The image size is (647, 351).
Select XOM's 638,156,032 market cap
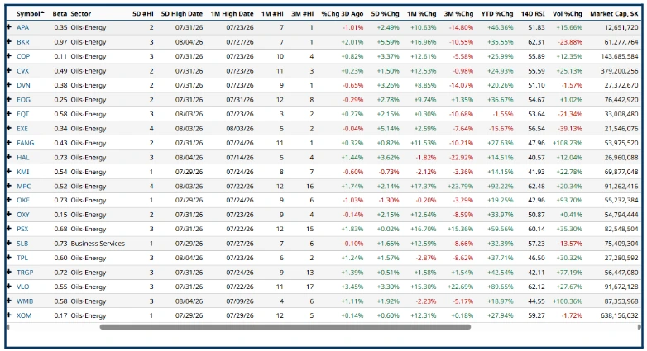[619, 315]
